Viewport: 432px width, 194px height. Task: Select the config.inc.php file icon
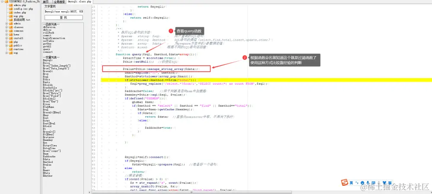11,9
